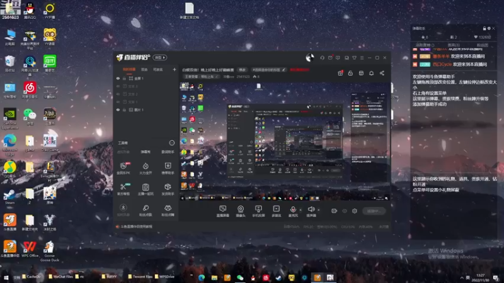
Task: Open Microsoft Edge from the taskbar
Action: click(202, 277)
